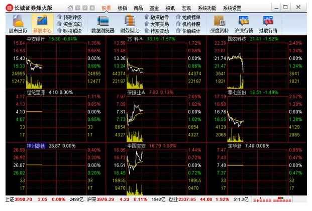Image resolution: width=312 pixels, height=211 pixels.
Task: Click the 长城证券 logo icon
Action: click(x=9, y=8)
